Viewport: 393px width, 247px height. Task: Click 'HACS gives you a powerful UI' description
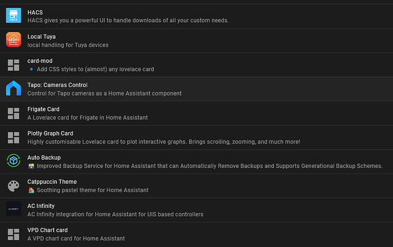pyautogui.click(x=128, y=20)
